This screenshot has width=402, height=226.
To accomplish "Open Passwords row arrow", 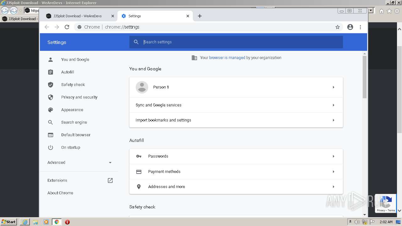I will coord(334,156).
